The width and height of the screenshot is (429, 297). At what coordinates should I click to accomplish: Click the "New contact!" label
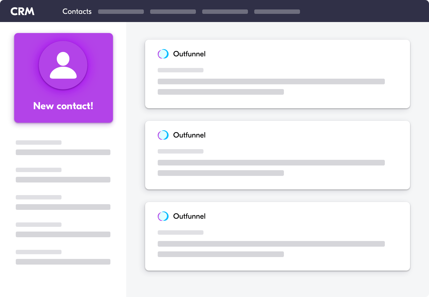[63, 106]
